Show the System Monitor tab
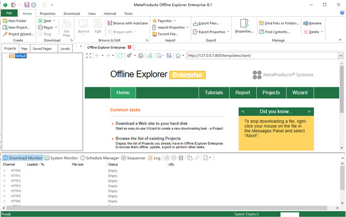This screenshot has height=217, width=346. [x=61, y=158]
